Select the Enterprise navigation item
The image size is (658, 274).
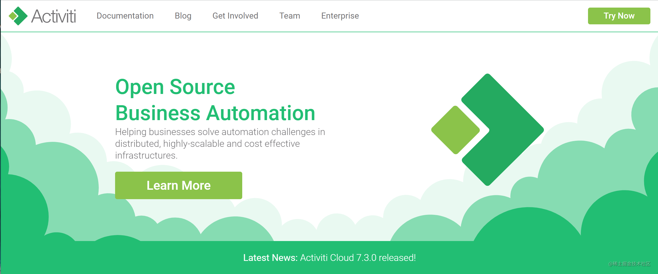click(340, 16)
